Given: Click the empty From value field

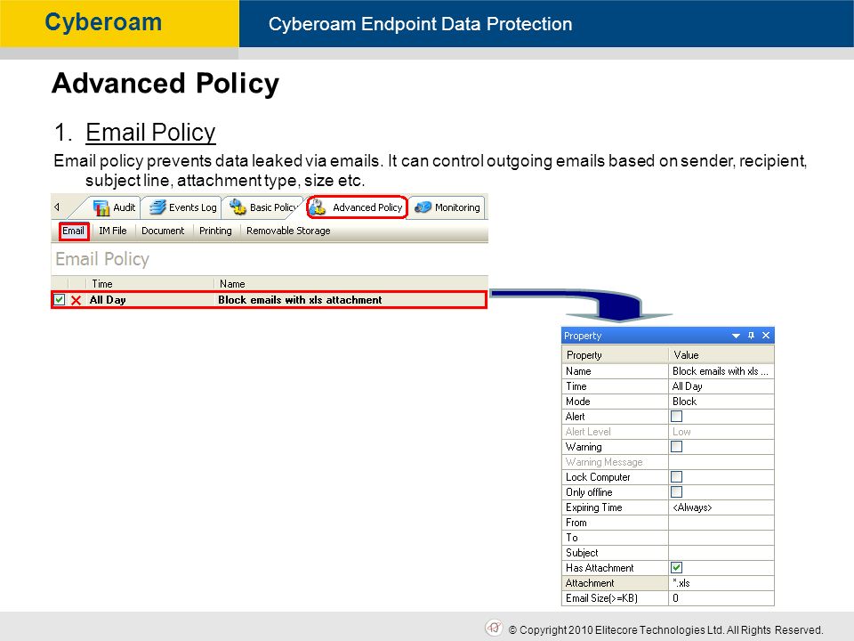Looking at the screenshot, I should (x=721, y=523).
